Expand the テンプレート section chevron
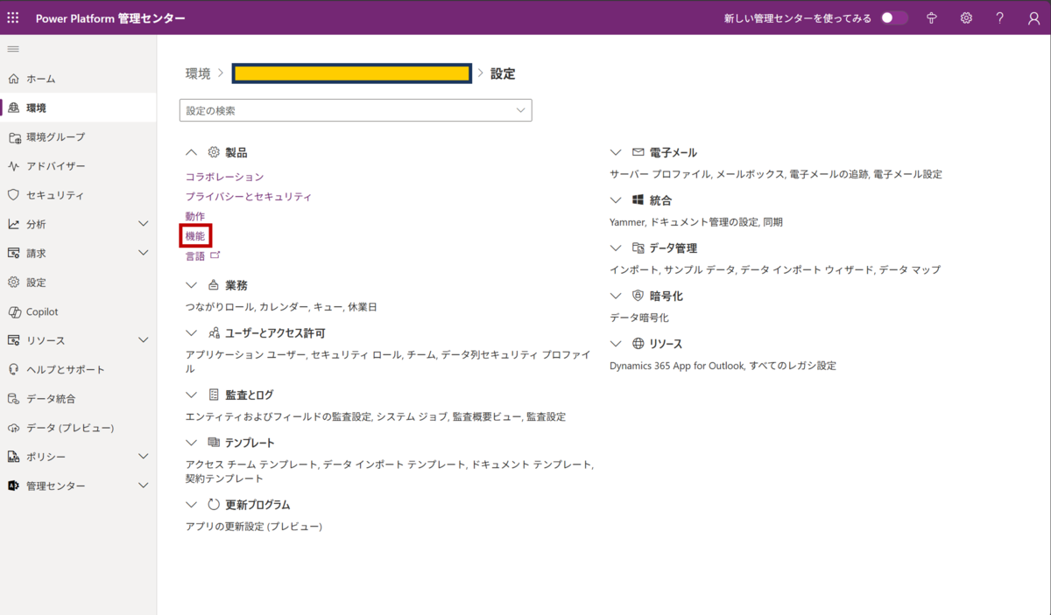 pyautogui.click(x=192, y=443)
